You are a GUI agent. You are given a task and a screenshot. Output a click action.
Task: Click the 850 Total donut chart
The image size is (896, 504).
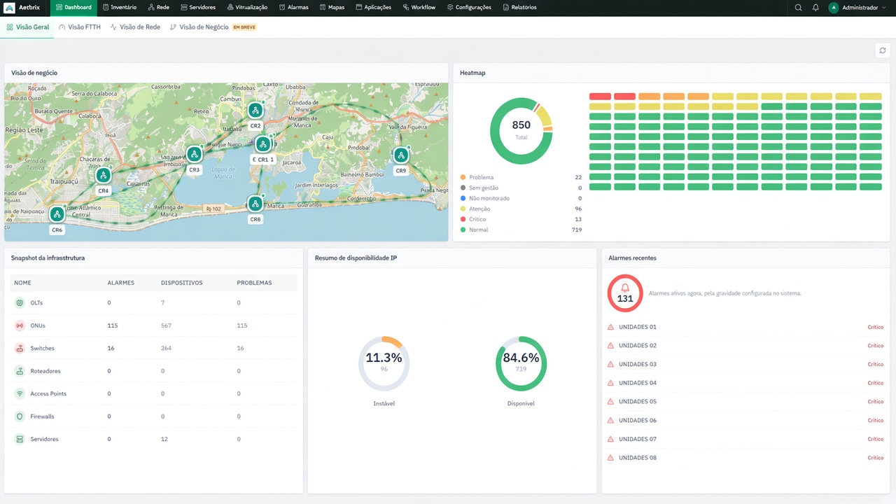(x=521, y=132)
